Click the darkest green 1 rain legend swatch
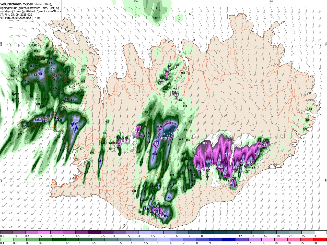The height and width of the screenshot is (245, 327). [x=59, y=240]
